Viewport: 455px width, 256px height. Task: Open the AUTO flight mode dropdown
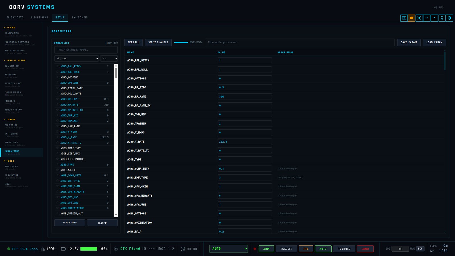click(x=228, y=249)
